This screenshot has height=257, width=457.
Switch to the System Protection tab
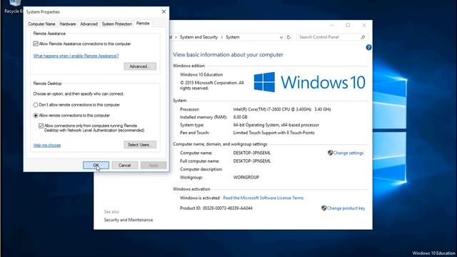(117, 24)
